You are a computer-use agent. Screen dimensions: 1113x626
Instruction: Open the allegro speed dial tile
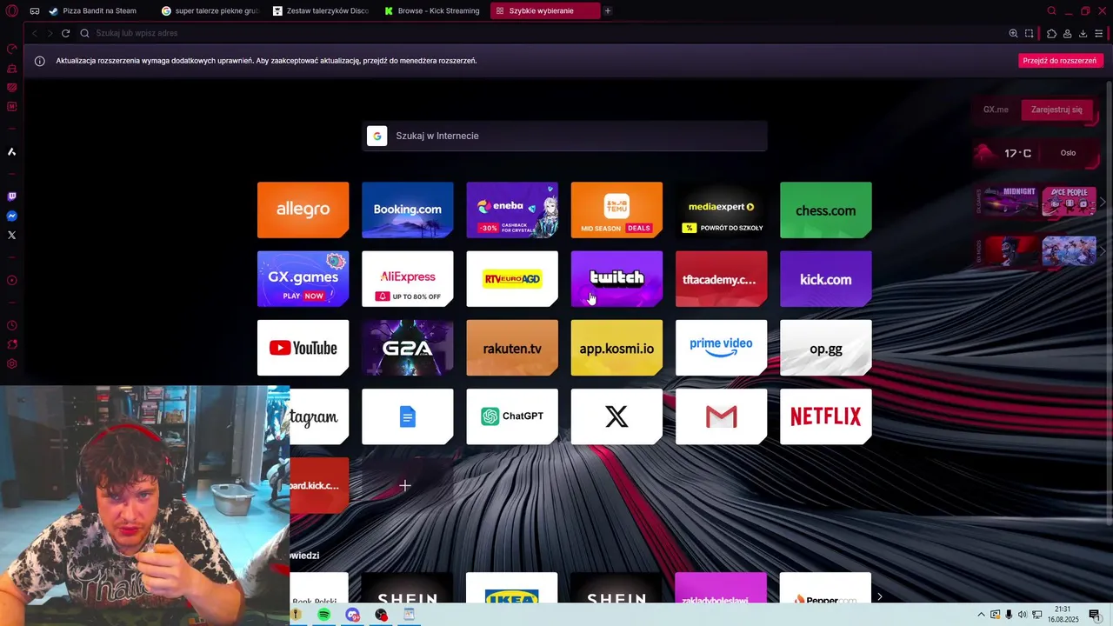(303, 210)
